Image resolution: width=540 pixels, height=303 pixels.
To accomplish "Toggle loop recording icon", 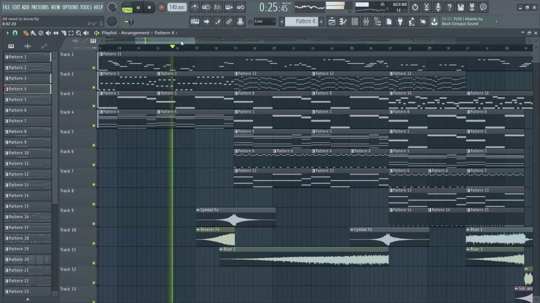I will 240,7.
